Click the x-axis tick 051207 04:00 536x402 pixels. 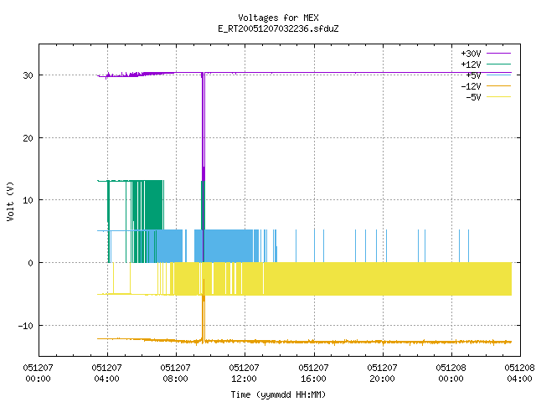(x=106, y=373)
